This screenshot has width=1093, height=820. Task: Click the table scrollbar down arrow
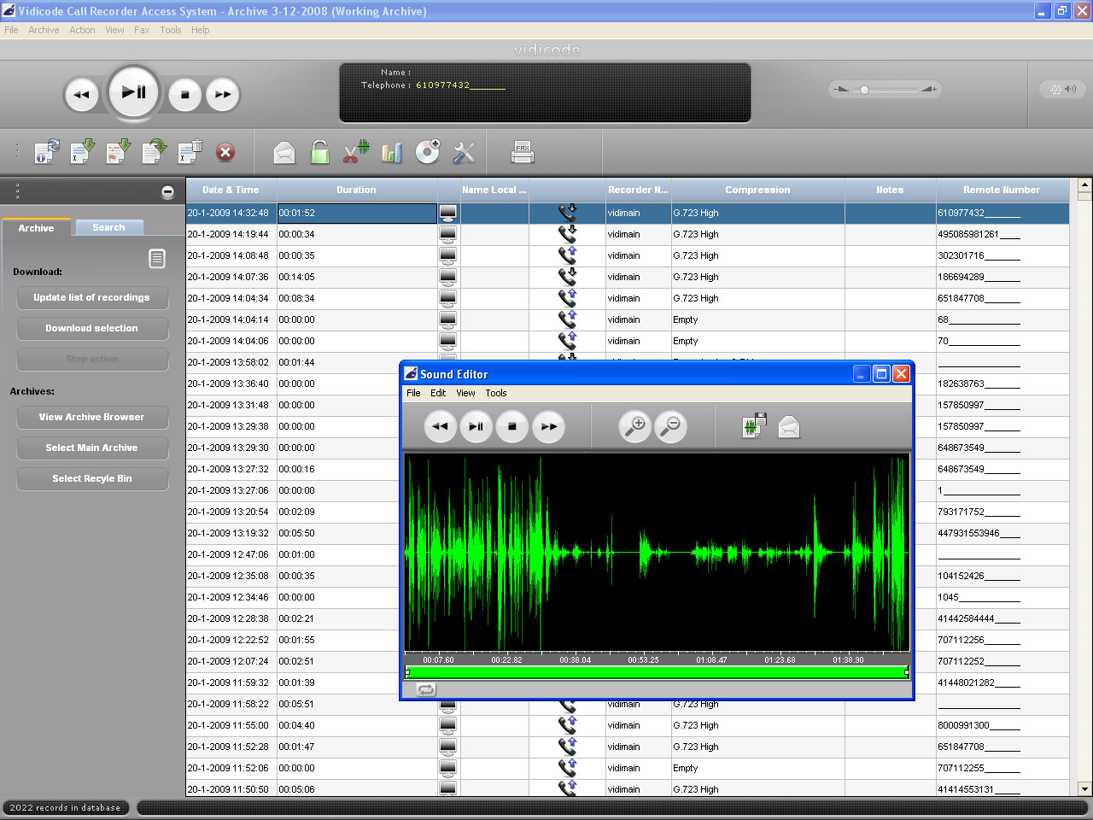[x=1084, y=789]
